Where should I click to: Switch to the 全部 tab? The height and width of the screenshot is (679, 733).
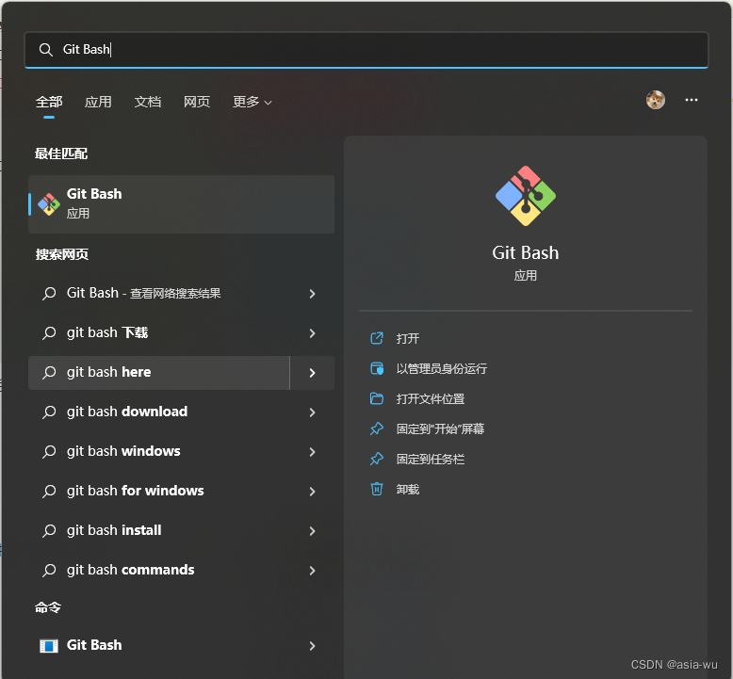pos(49,102)
